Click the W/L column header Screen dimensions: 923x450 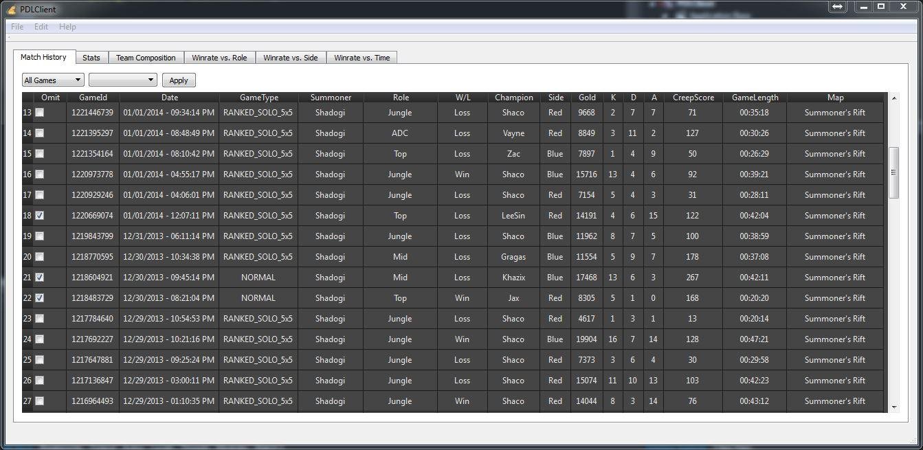pyautogui.click(x=463, y=98)
